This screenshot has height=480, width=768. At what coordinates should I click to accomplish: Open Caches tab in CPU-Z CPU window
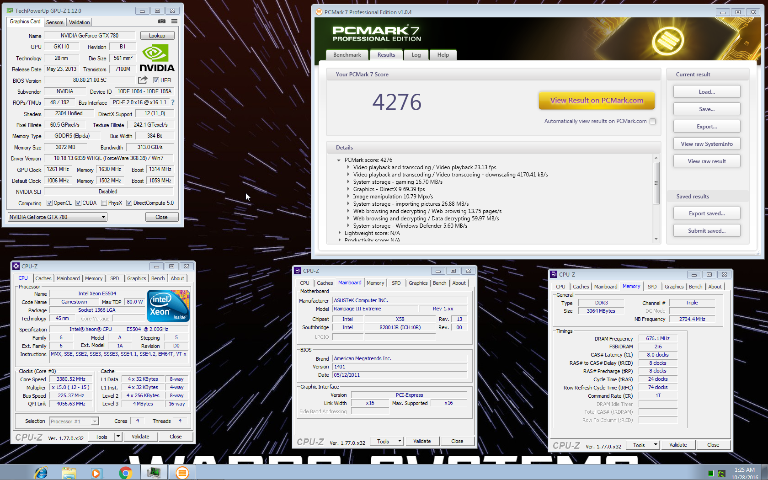(43, 278)
